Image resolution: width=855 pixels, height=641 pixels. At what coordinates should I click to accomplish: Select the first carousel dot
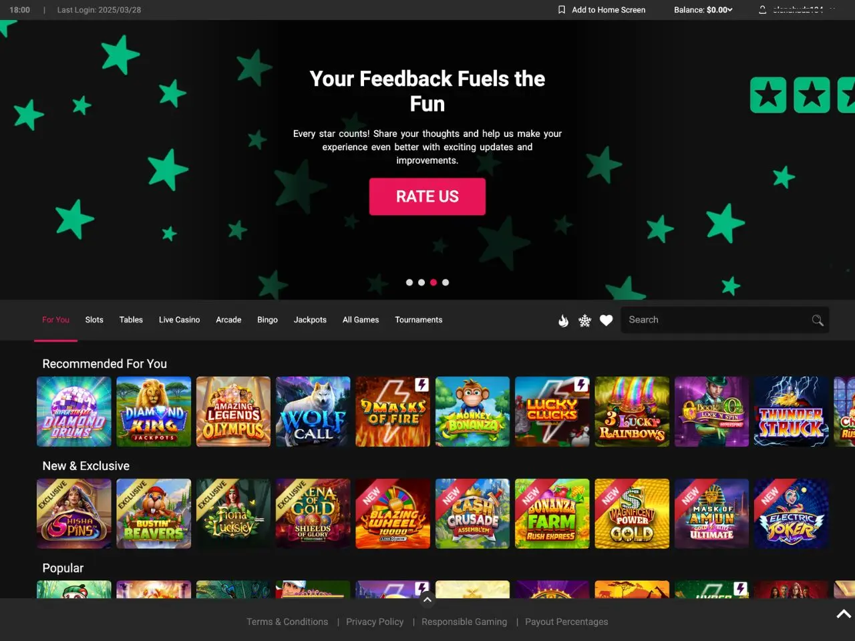[409, 282]
